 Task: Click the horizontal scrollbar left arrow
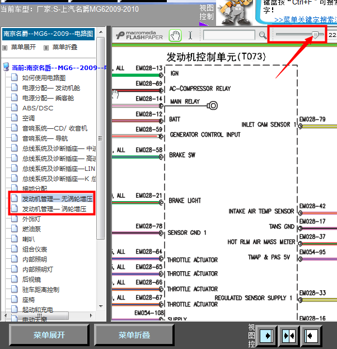click(6, 315)
